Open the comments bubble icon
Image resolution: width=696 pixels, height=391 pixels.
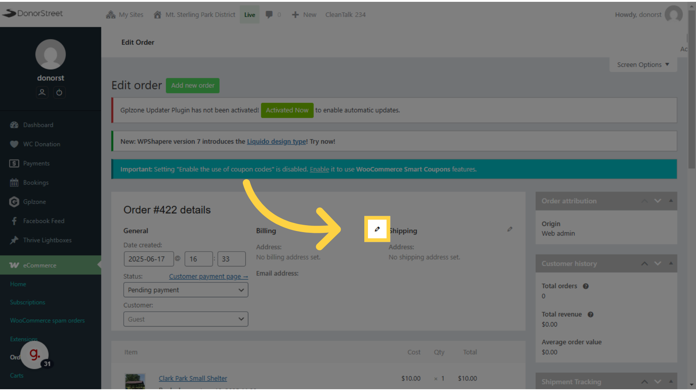269,14
